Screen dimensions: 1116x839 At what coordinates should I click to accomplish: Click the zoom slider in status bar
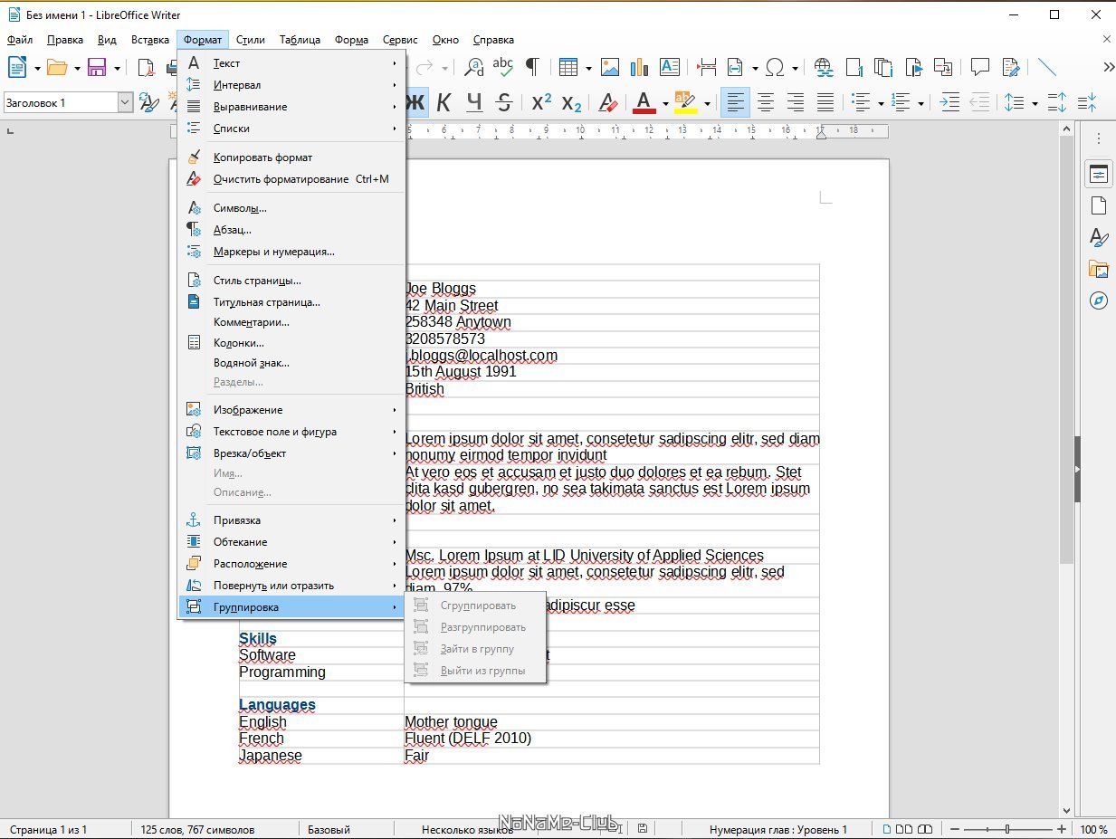point(1007,829)
